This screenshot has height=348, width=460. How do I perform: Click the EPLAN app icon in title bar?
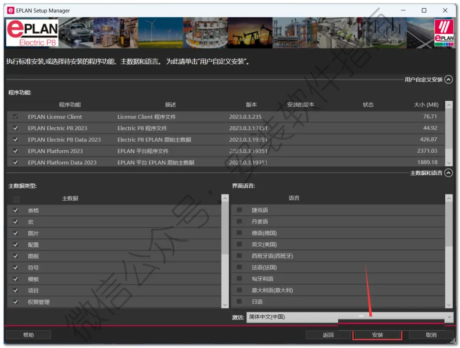11,11
